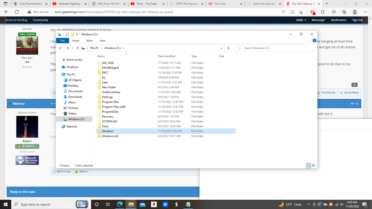Click the Edge address bar URL

114,12
